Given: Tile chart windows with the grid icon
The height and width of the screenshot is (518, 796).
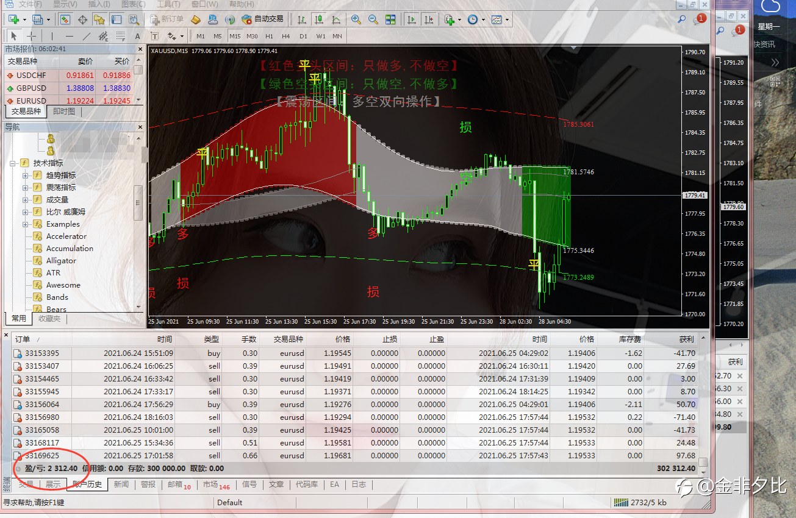Looking at the screenshot, I should point(390,20).
